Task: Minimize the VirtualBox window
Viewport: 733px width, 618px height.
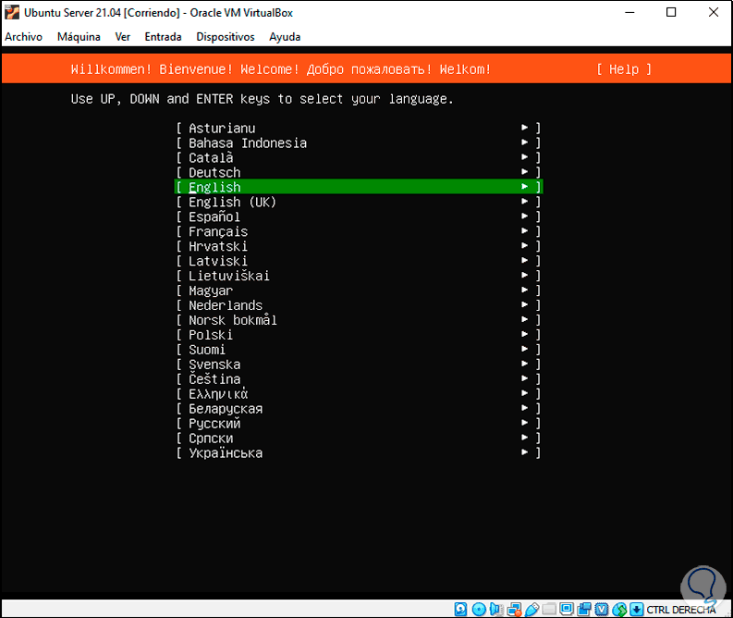Action: [x=629, y=12]
